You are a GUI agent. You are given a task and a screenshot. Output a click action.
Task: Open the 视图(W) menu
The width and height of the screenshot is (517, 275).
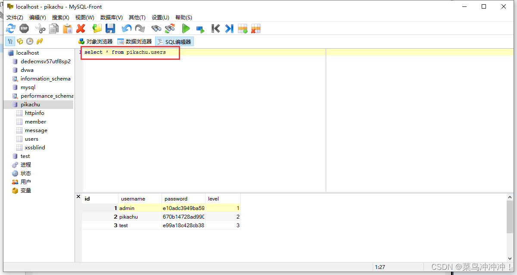(x=84, y=17)
